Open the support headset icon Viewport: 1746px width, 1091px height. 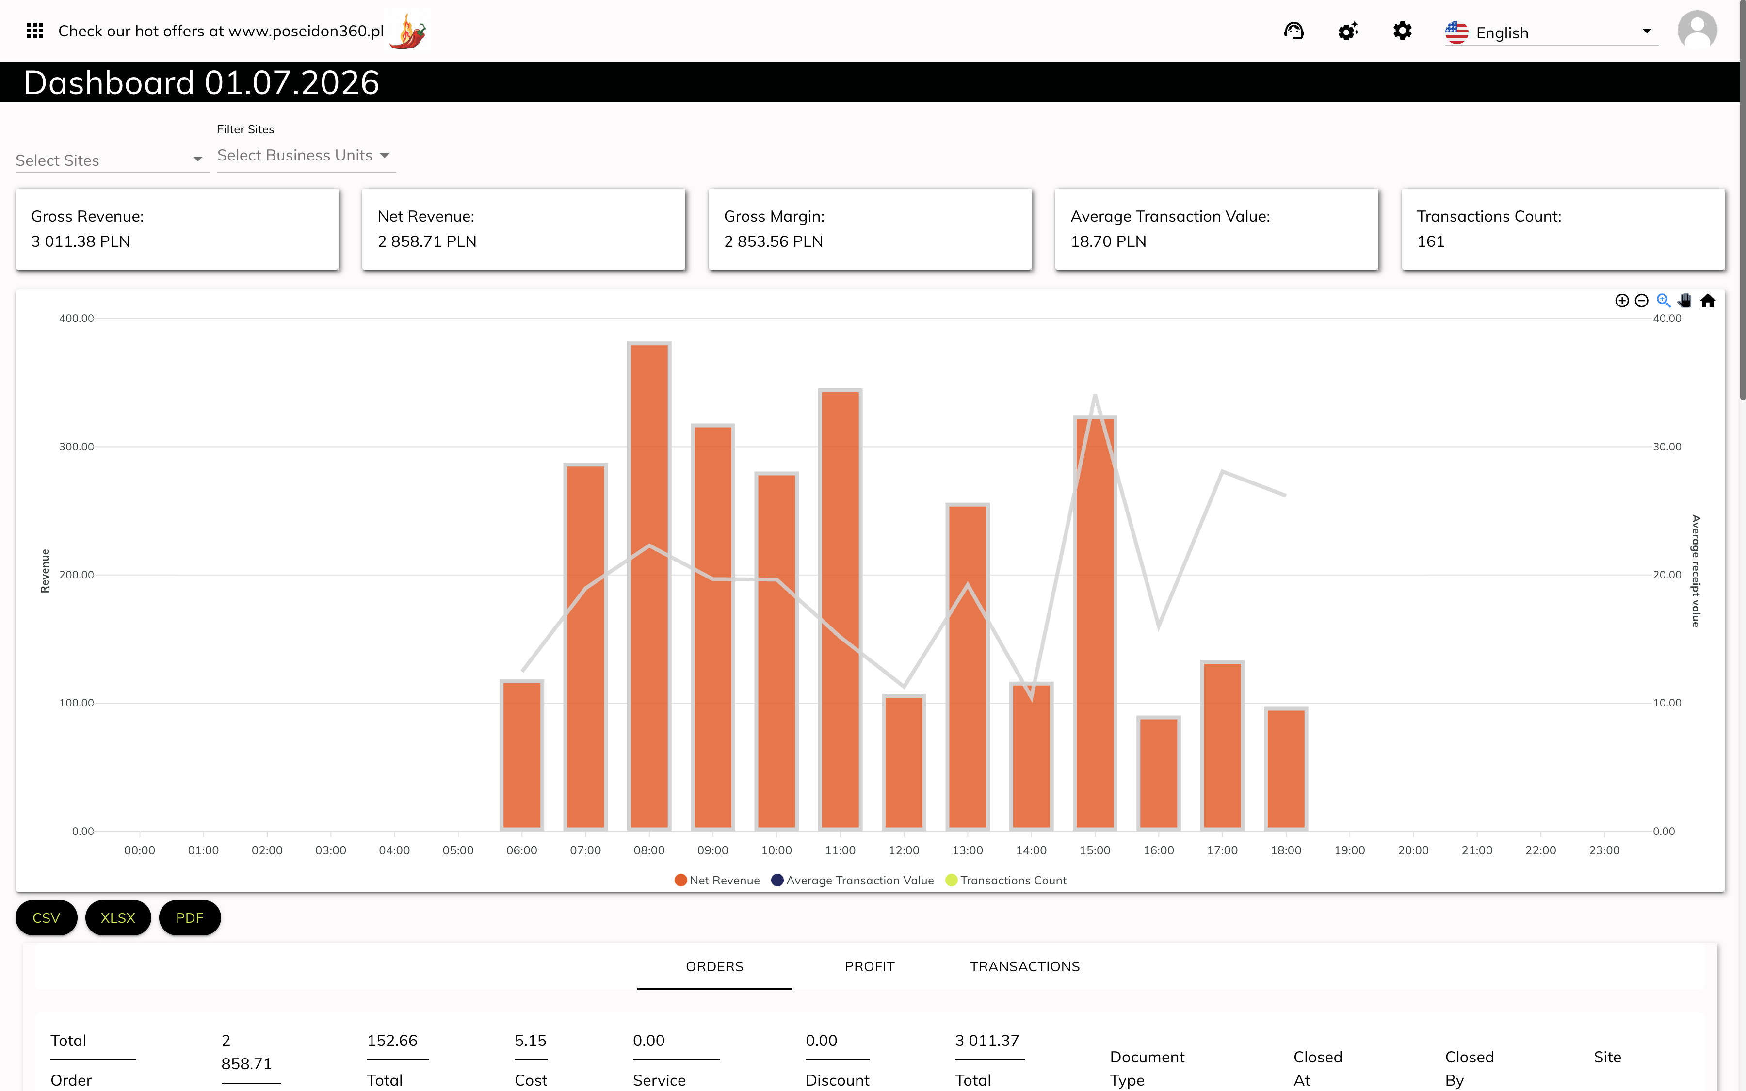tap(1293, 31)
